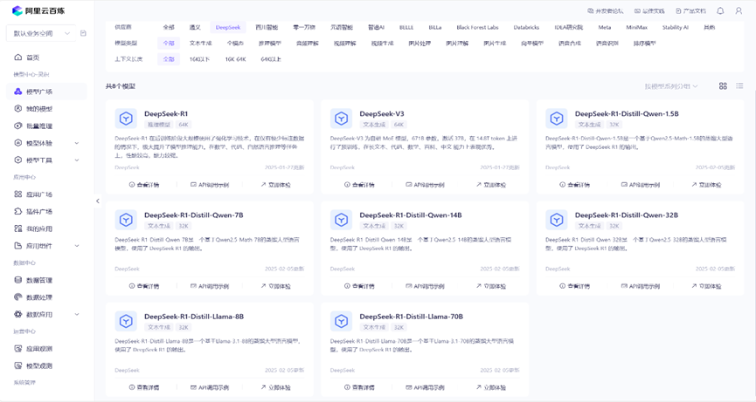The height and width of the screenshot is (402, 756).
Task: Click the DeepSeek-R1-Distill-Qwen-14B logo icon
Action: (x=342, y=220)
